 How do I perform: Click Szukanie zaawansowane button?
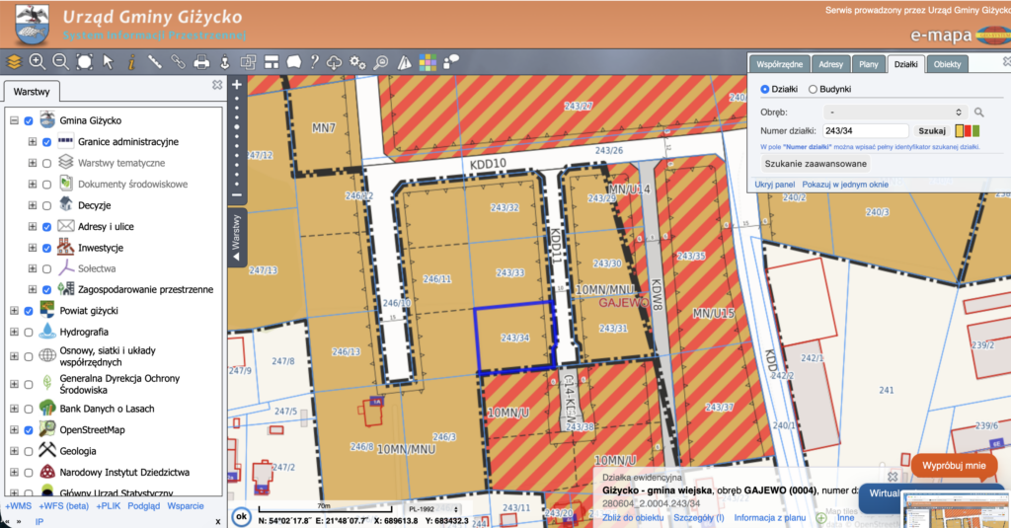pyautogui.click(x=816, y=164)
